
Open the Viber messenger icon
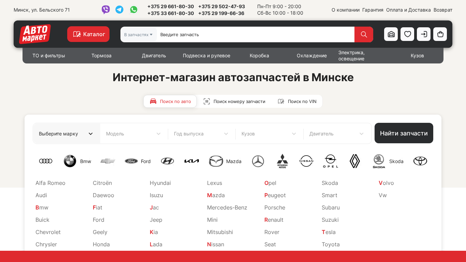tap(106, 10)
